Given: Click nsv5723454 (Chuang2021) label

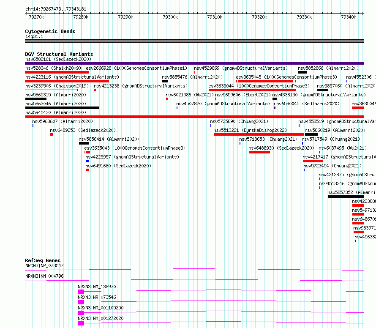Looking at the screenshot, I should point(332,166).
